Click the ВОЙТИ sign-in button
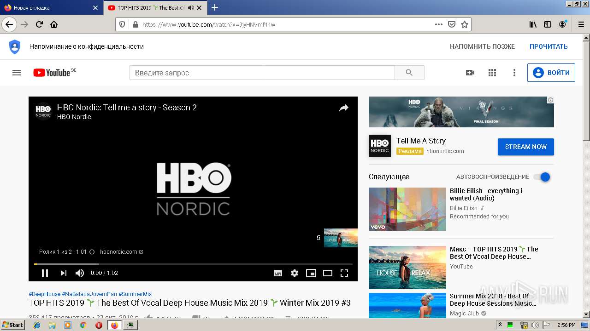This screenshot has width=590, height=331. click(x=551, y=73)
